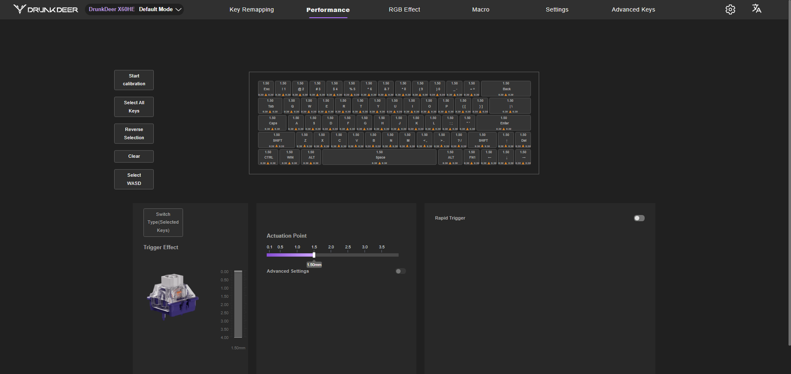Select the FN1 key on keyboard layout
Viewport: 791px width, 374px height.
(472, 157)
